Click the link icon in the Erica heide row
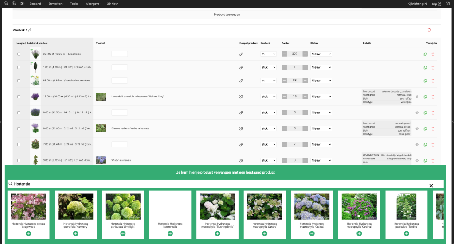 point(241,54)
